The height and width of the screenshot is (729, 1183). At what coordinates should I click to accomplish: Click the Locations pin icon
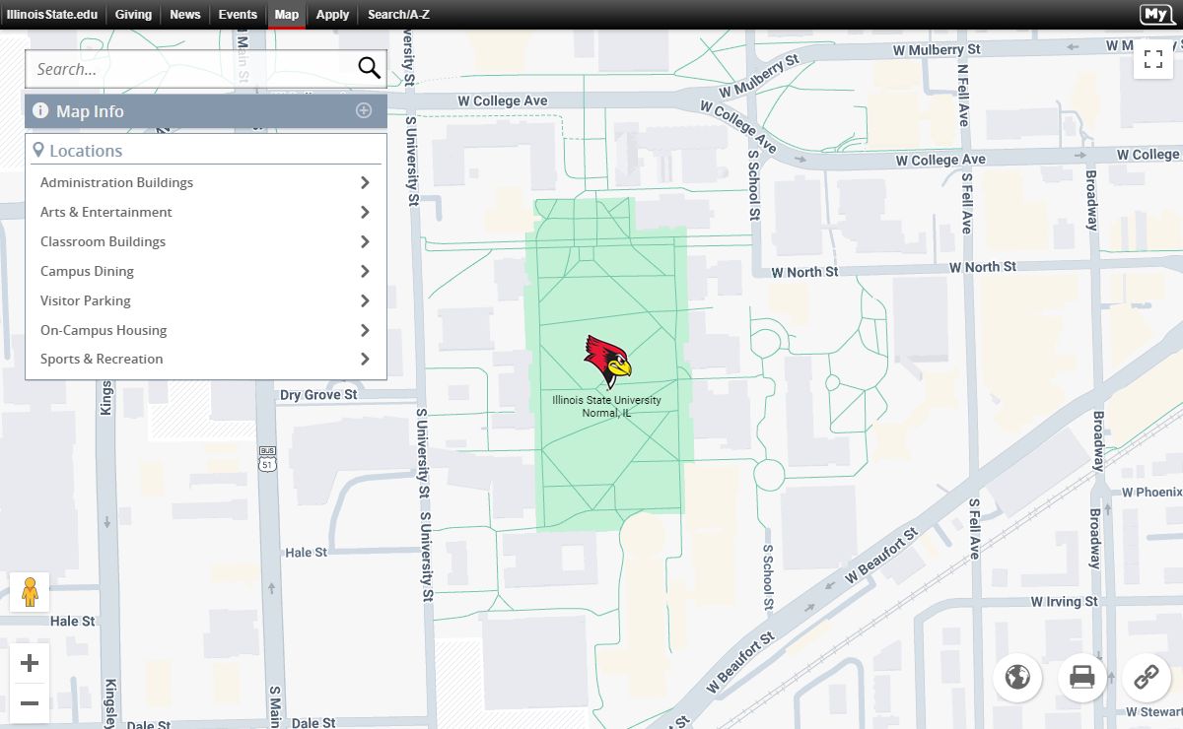click(38, 151)
